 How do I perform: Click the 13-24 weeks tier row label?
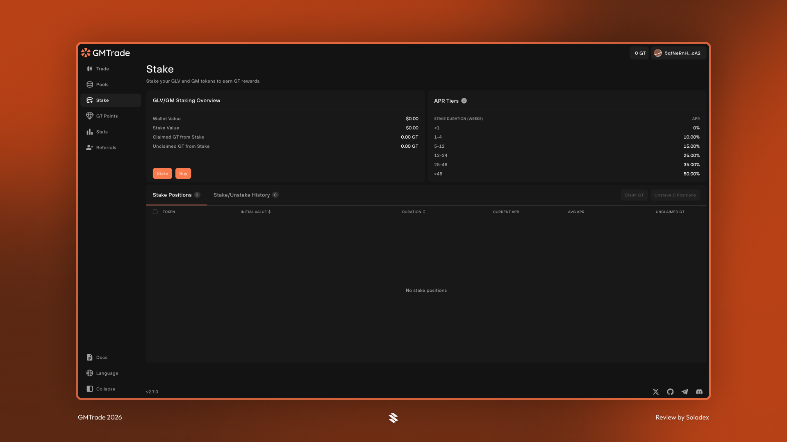tap(441, 156)
